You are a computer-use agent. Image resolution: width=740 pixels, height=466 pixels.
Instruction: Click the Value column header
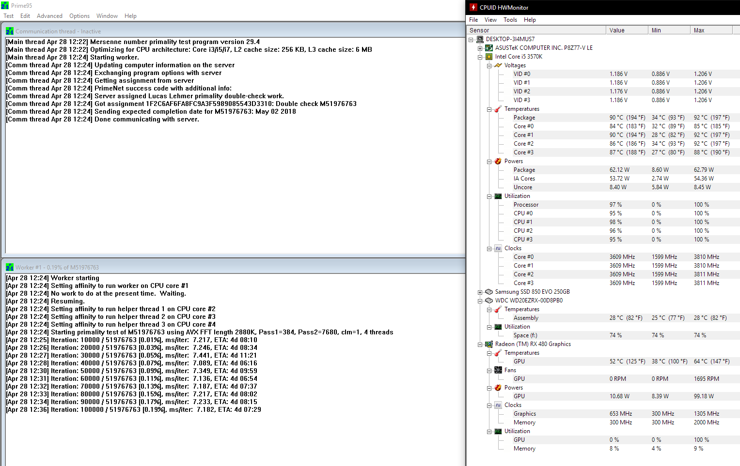(x=627, y=30)
